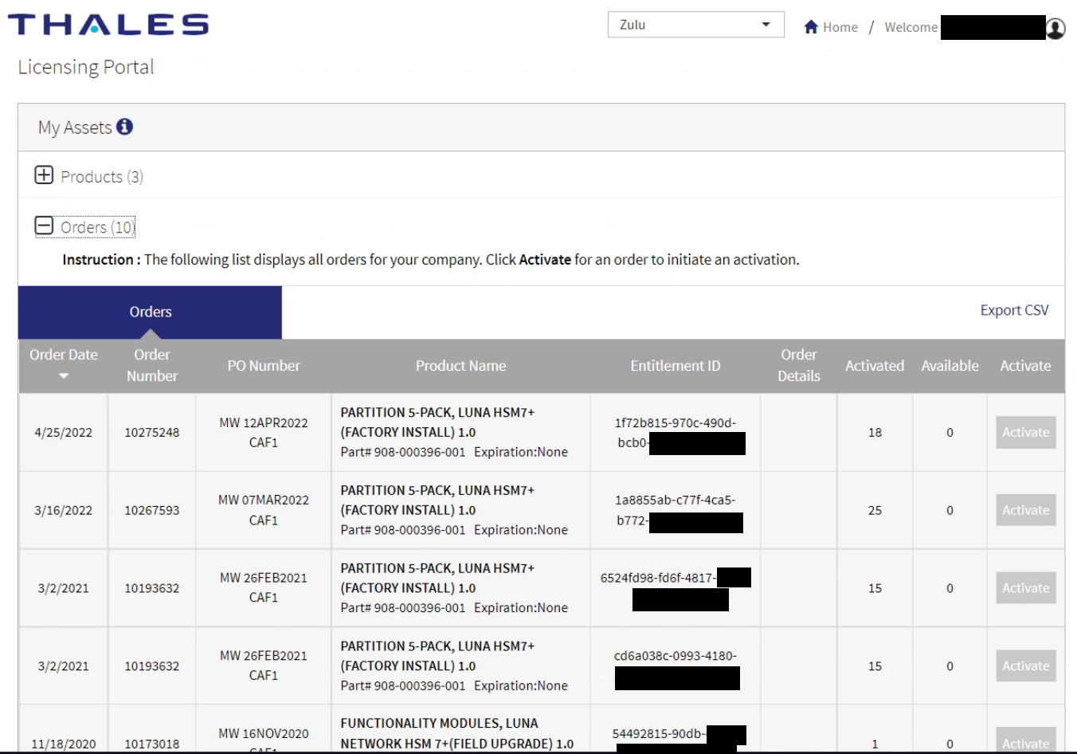The width and height of the screenshot is (1077, 754).
Task: Click the Home house icon
Action: [x=811, y=27]
